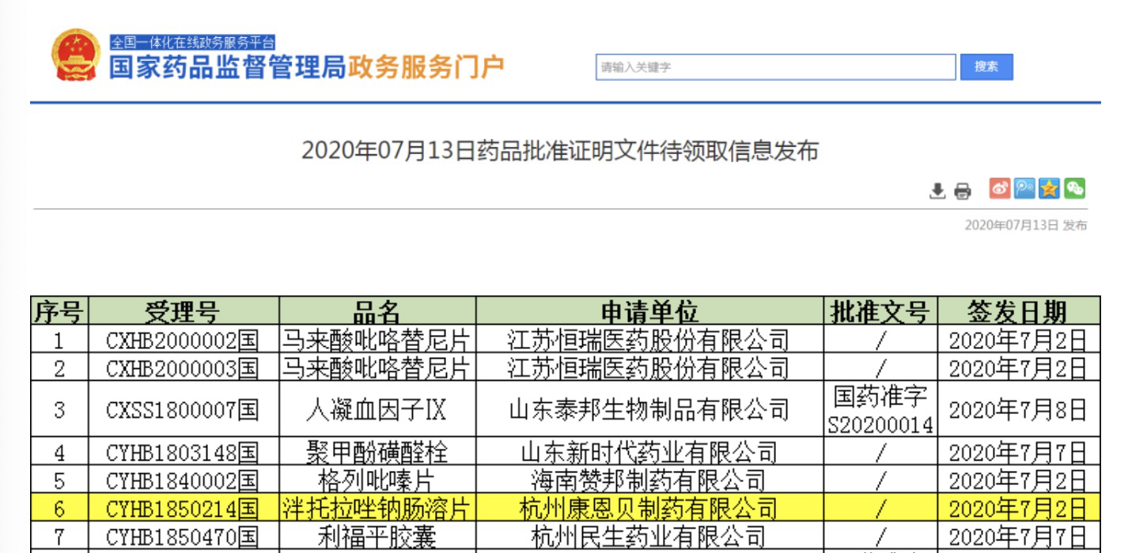Select cell CXSS1800007国
1128x553 pixels.
pyautogui.click(x=183, y=410)
